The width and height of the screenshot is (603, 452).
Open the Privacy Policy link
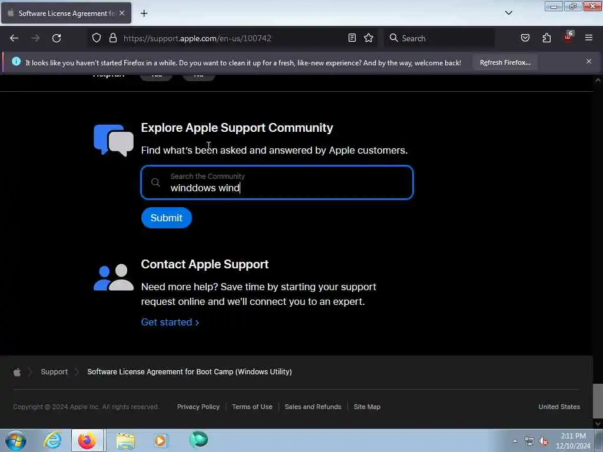[198, 407]
